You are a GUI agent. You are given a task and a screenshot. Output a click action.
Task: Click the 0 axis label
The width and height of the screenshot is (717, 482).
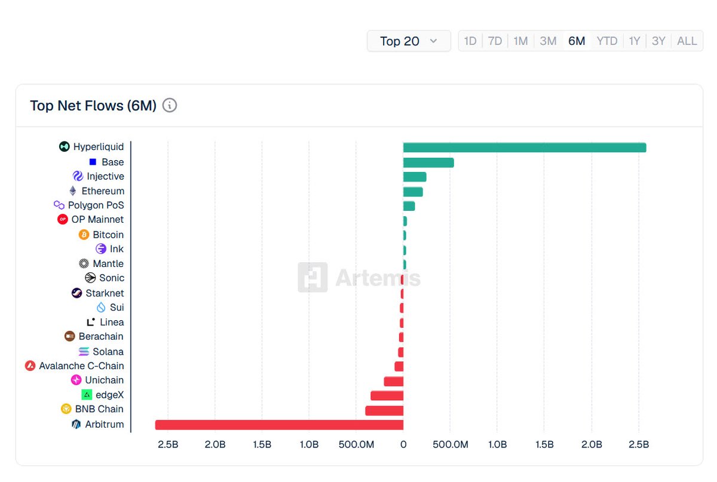coord(403,445)
